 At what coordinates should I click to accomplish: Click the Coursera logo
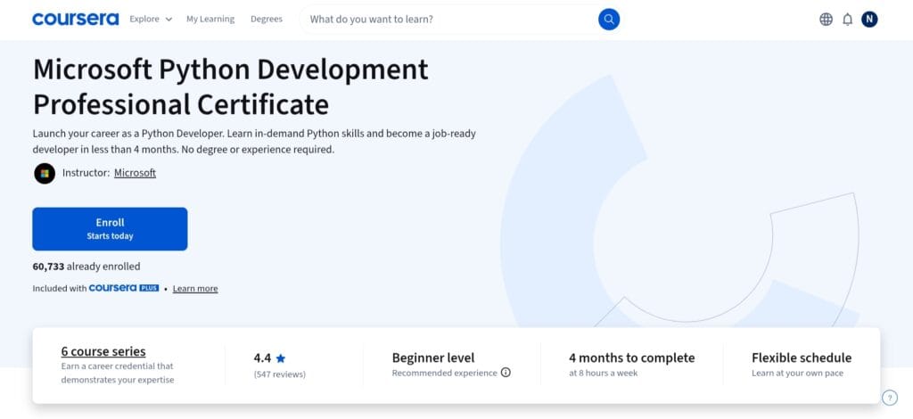[x=75, y=20]
